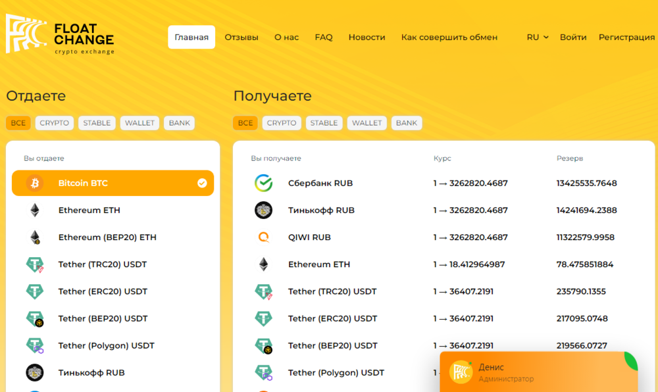Click the Tether (Polygon) USDT icon

[x=34, y=345]
